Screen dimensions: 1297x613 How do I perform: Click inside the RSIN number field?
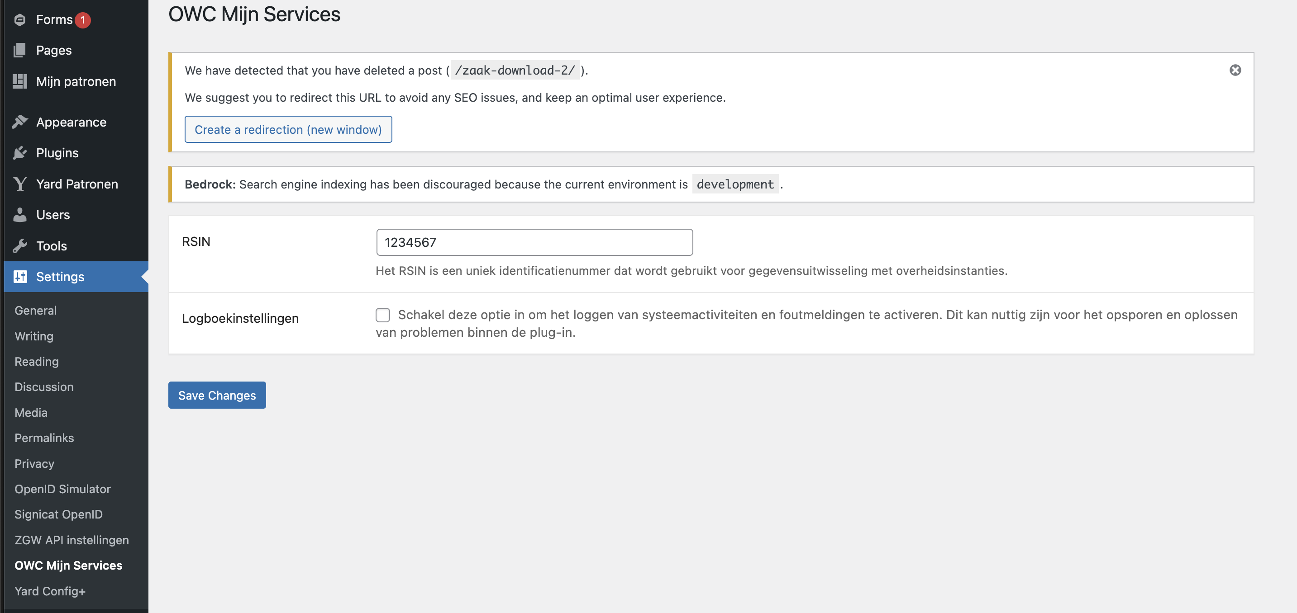(534, 242)
